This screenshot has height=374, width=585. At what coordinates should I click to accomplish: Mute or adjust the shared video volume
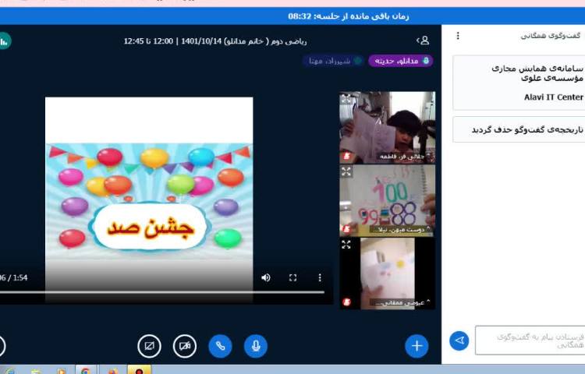tap(266, 277)
